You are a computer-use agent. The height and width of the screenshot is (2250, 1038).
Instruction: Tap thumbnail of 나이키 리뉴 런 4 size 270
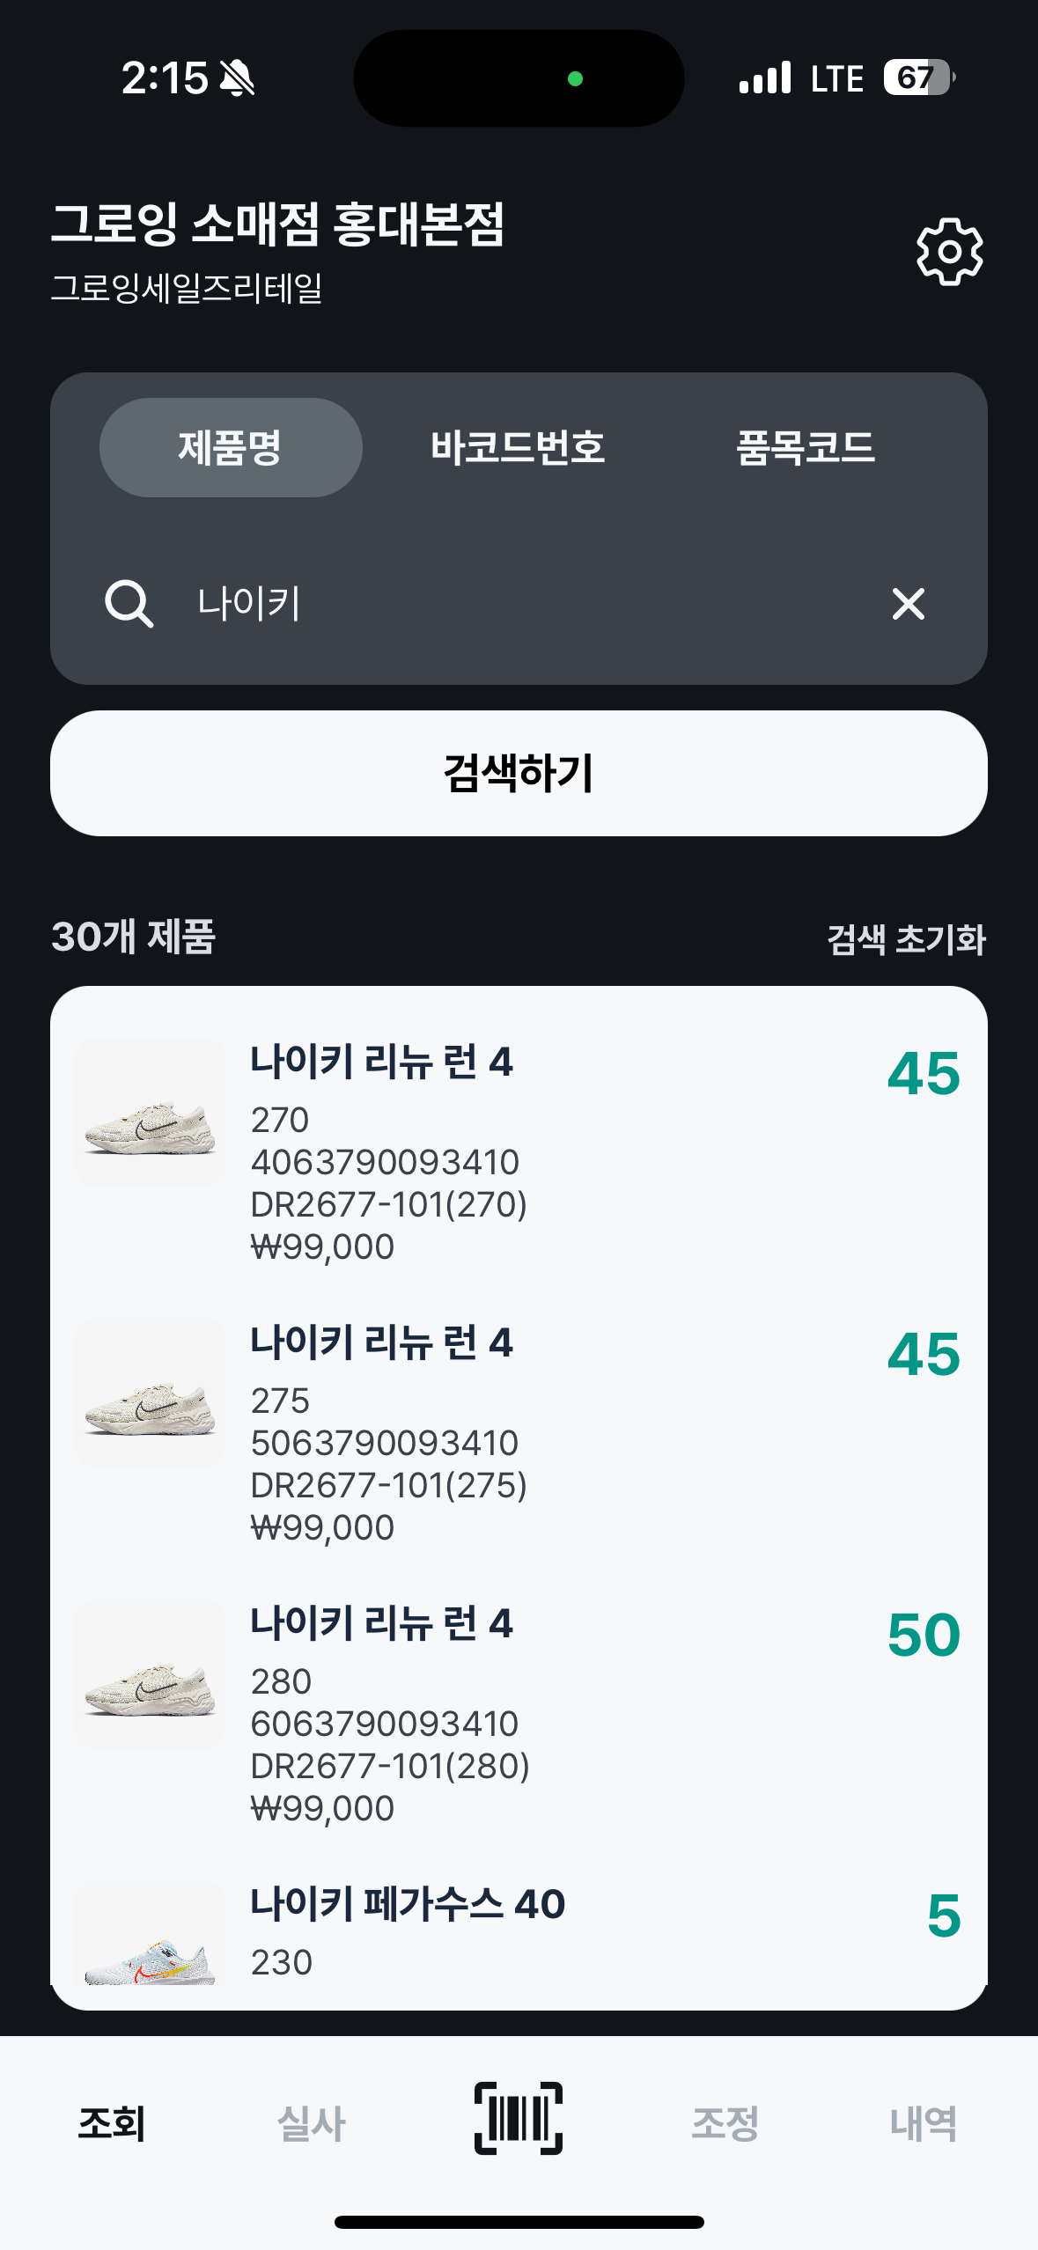point(151,1113)
